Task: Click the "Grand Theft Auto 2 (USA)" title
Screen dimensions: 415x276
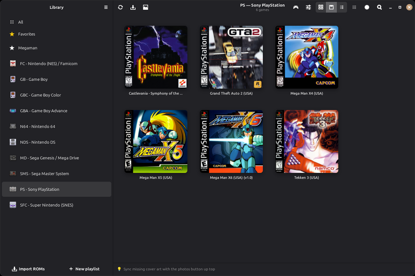Action: 231,93
